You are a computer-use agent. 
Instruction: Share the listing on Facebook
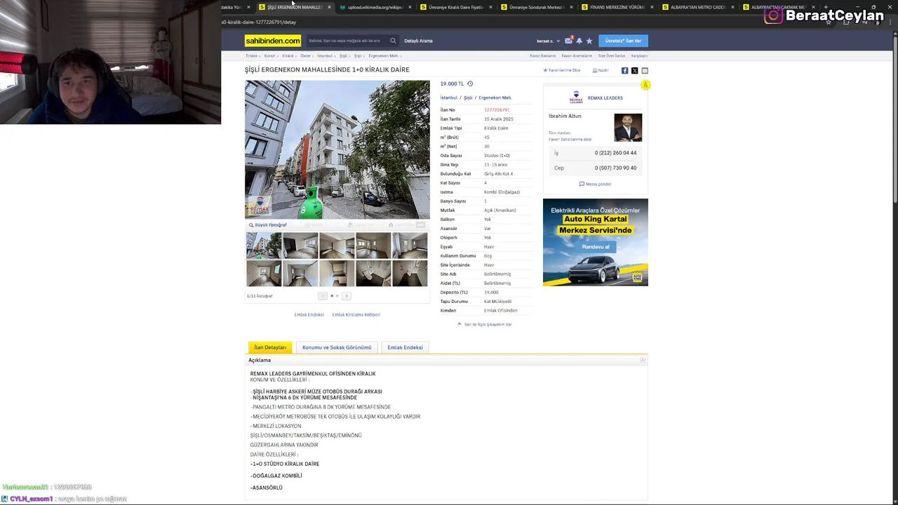tap(624, 70)
